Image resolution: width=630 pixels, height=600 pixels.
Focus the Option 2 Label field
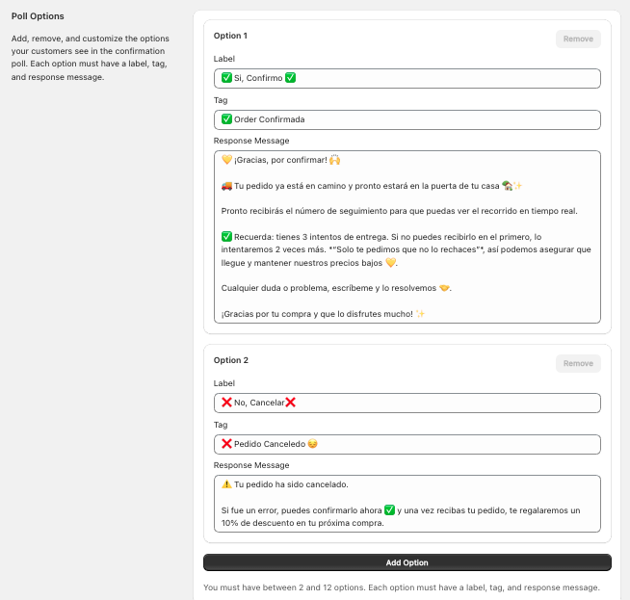[x=433, y=403]
